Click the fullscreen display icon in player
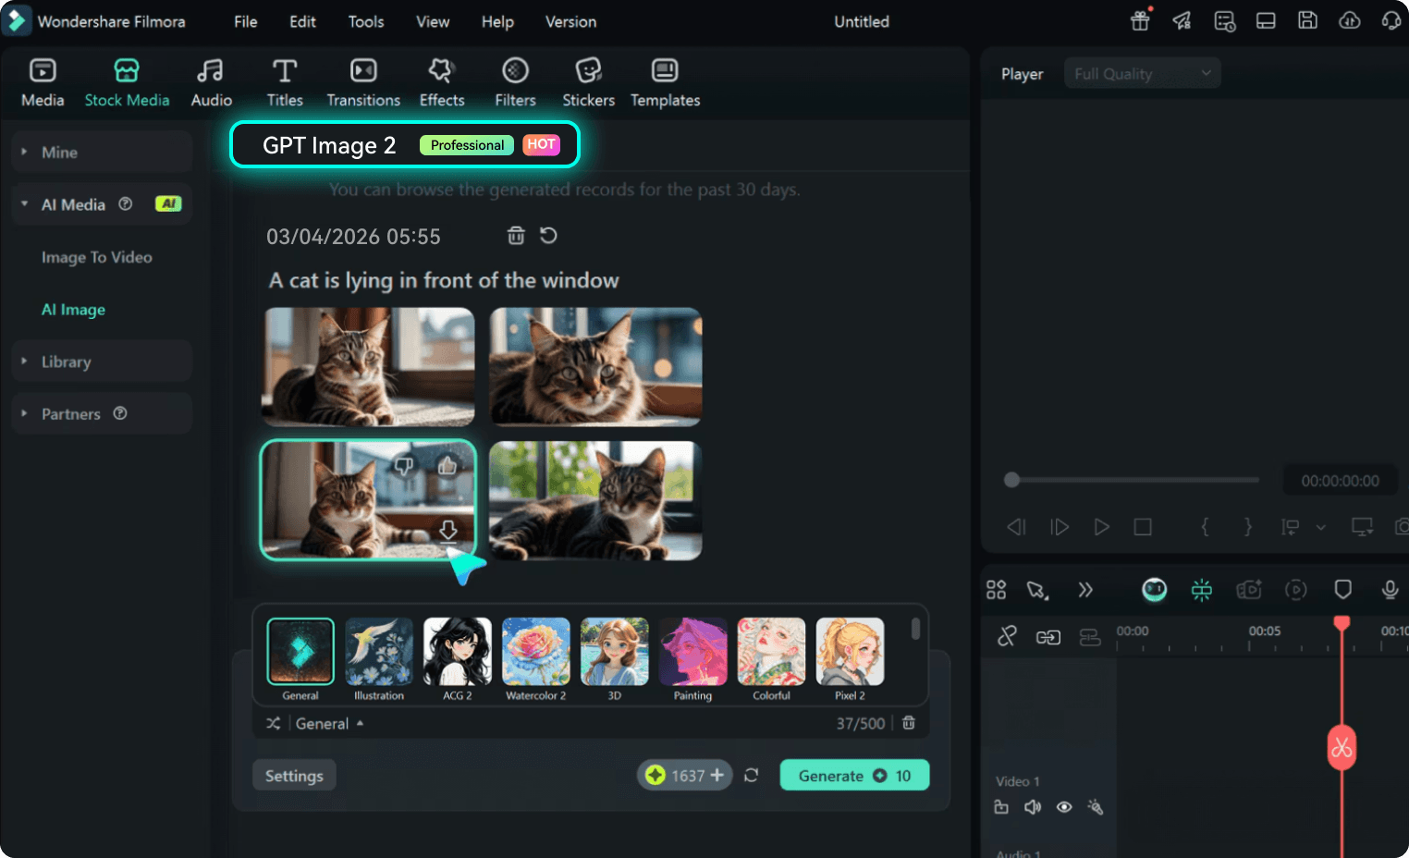 coord(1362,527)
